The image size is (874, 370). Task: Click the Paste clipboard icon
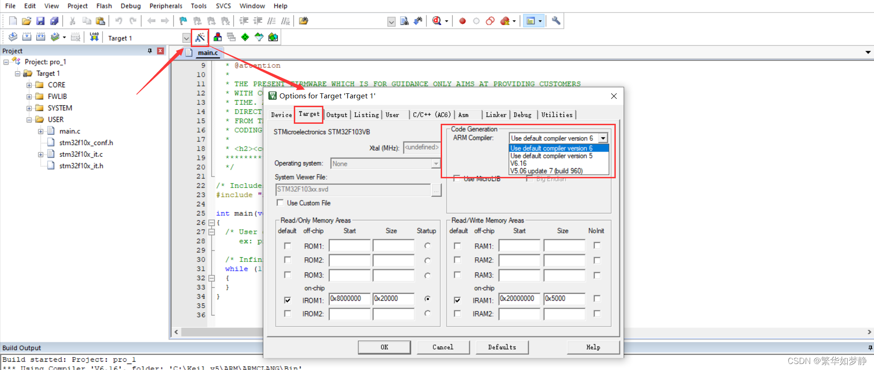tap(100, 21)
